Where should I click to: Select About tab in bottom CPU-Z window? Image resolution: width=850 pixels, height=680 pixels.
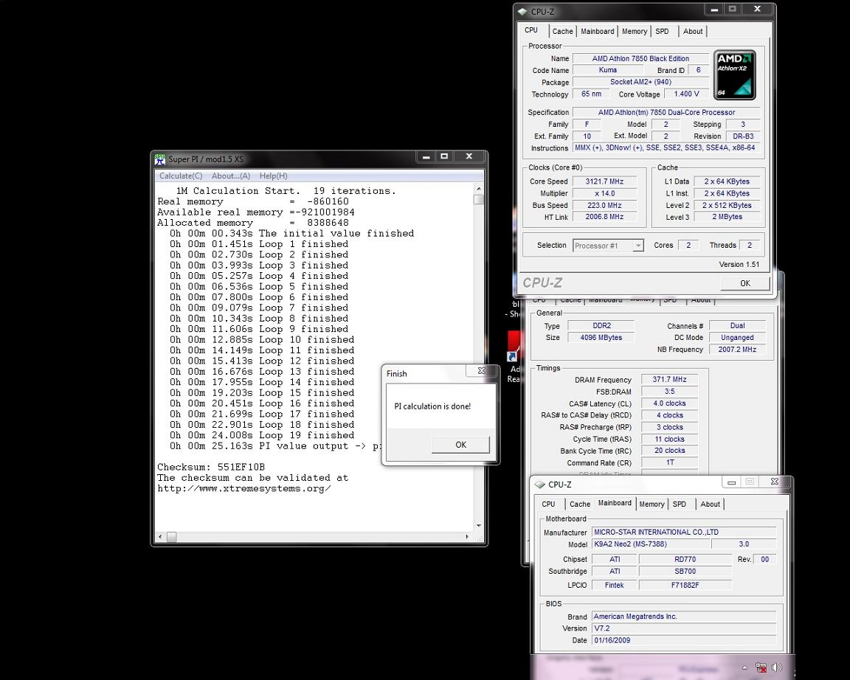710,504
